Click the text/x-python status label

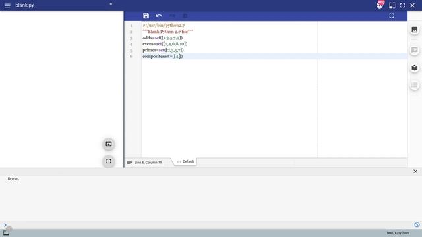coord(398,233)
